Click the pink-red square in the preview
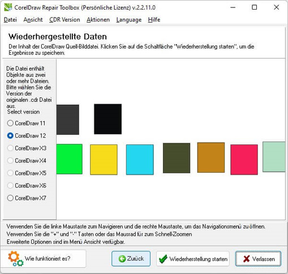 (x=244, y=160)
